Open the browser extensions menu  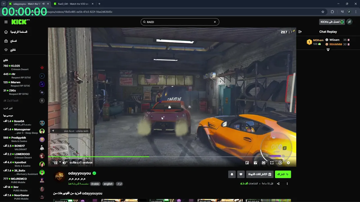click(x=332, y=12)
